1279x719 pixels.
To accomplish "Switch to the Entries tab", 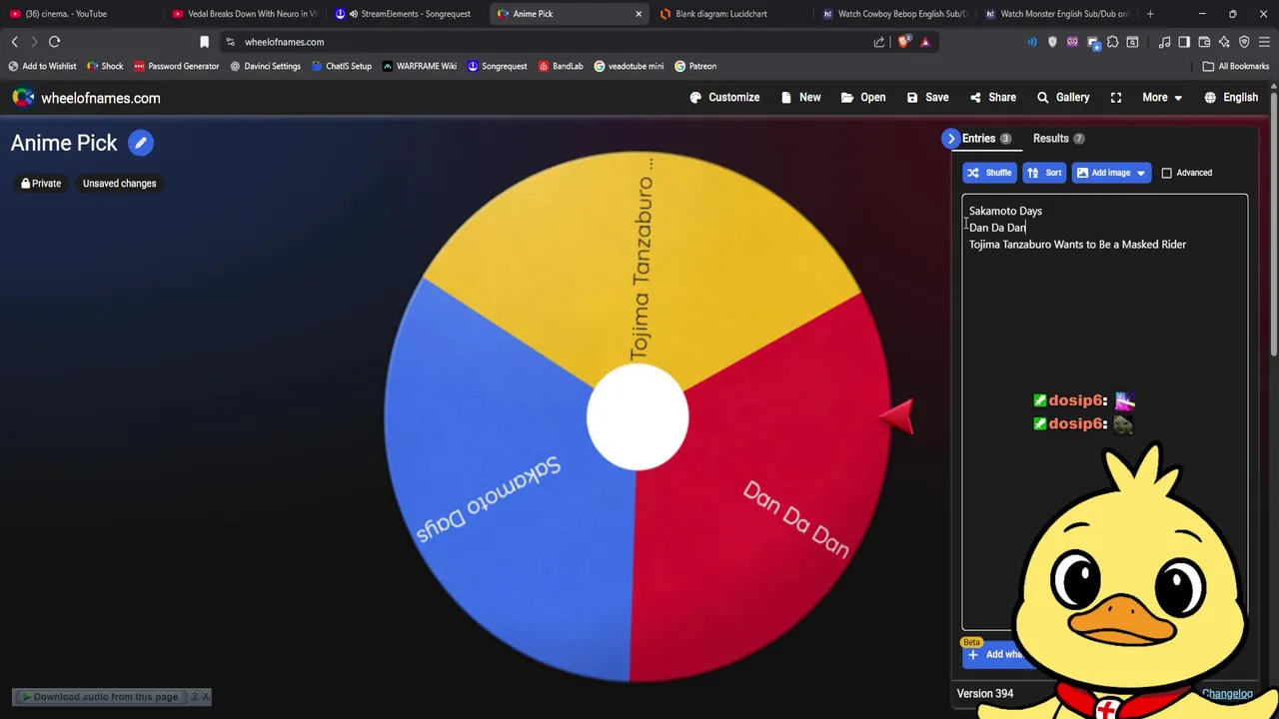I will 986,139.
